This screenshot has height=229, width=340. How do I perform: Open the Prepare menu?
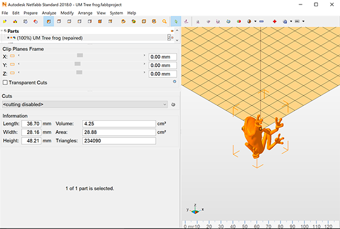pos(31,13)
